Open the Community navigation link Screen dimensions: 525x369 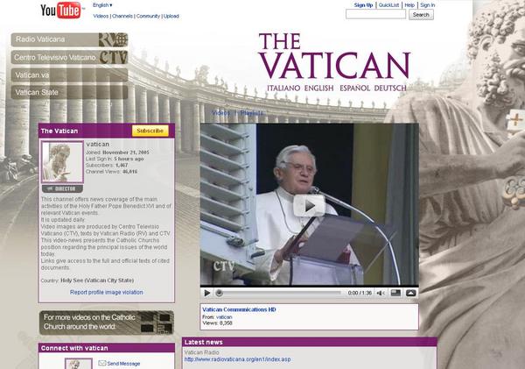[148, 16]
